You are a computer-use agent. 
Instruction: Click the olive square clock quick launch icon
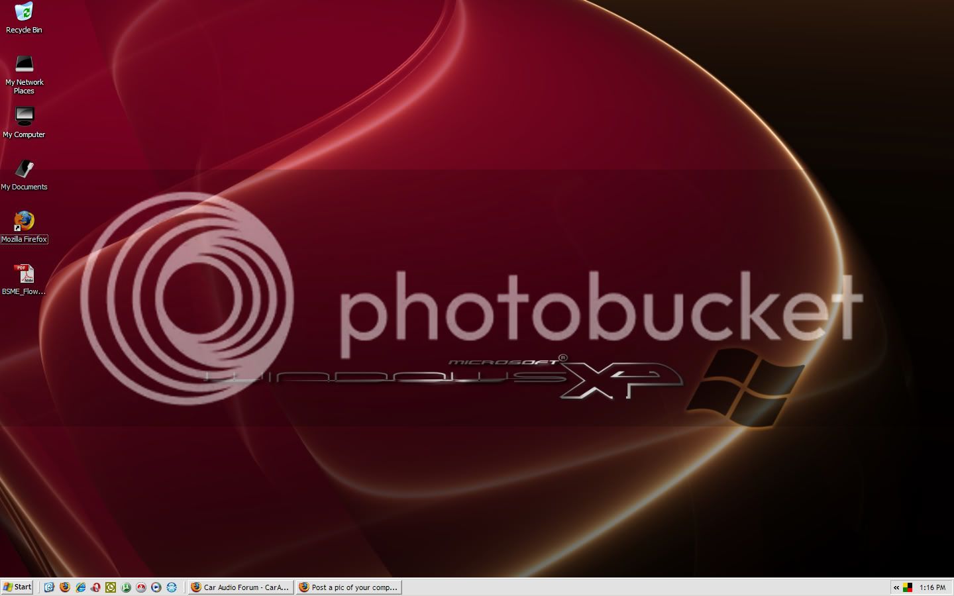click(111, 587)
